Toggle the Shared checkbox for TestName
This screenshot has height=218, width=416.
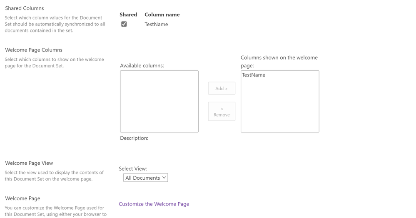(x=124, y=24)
